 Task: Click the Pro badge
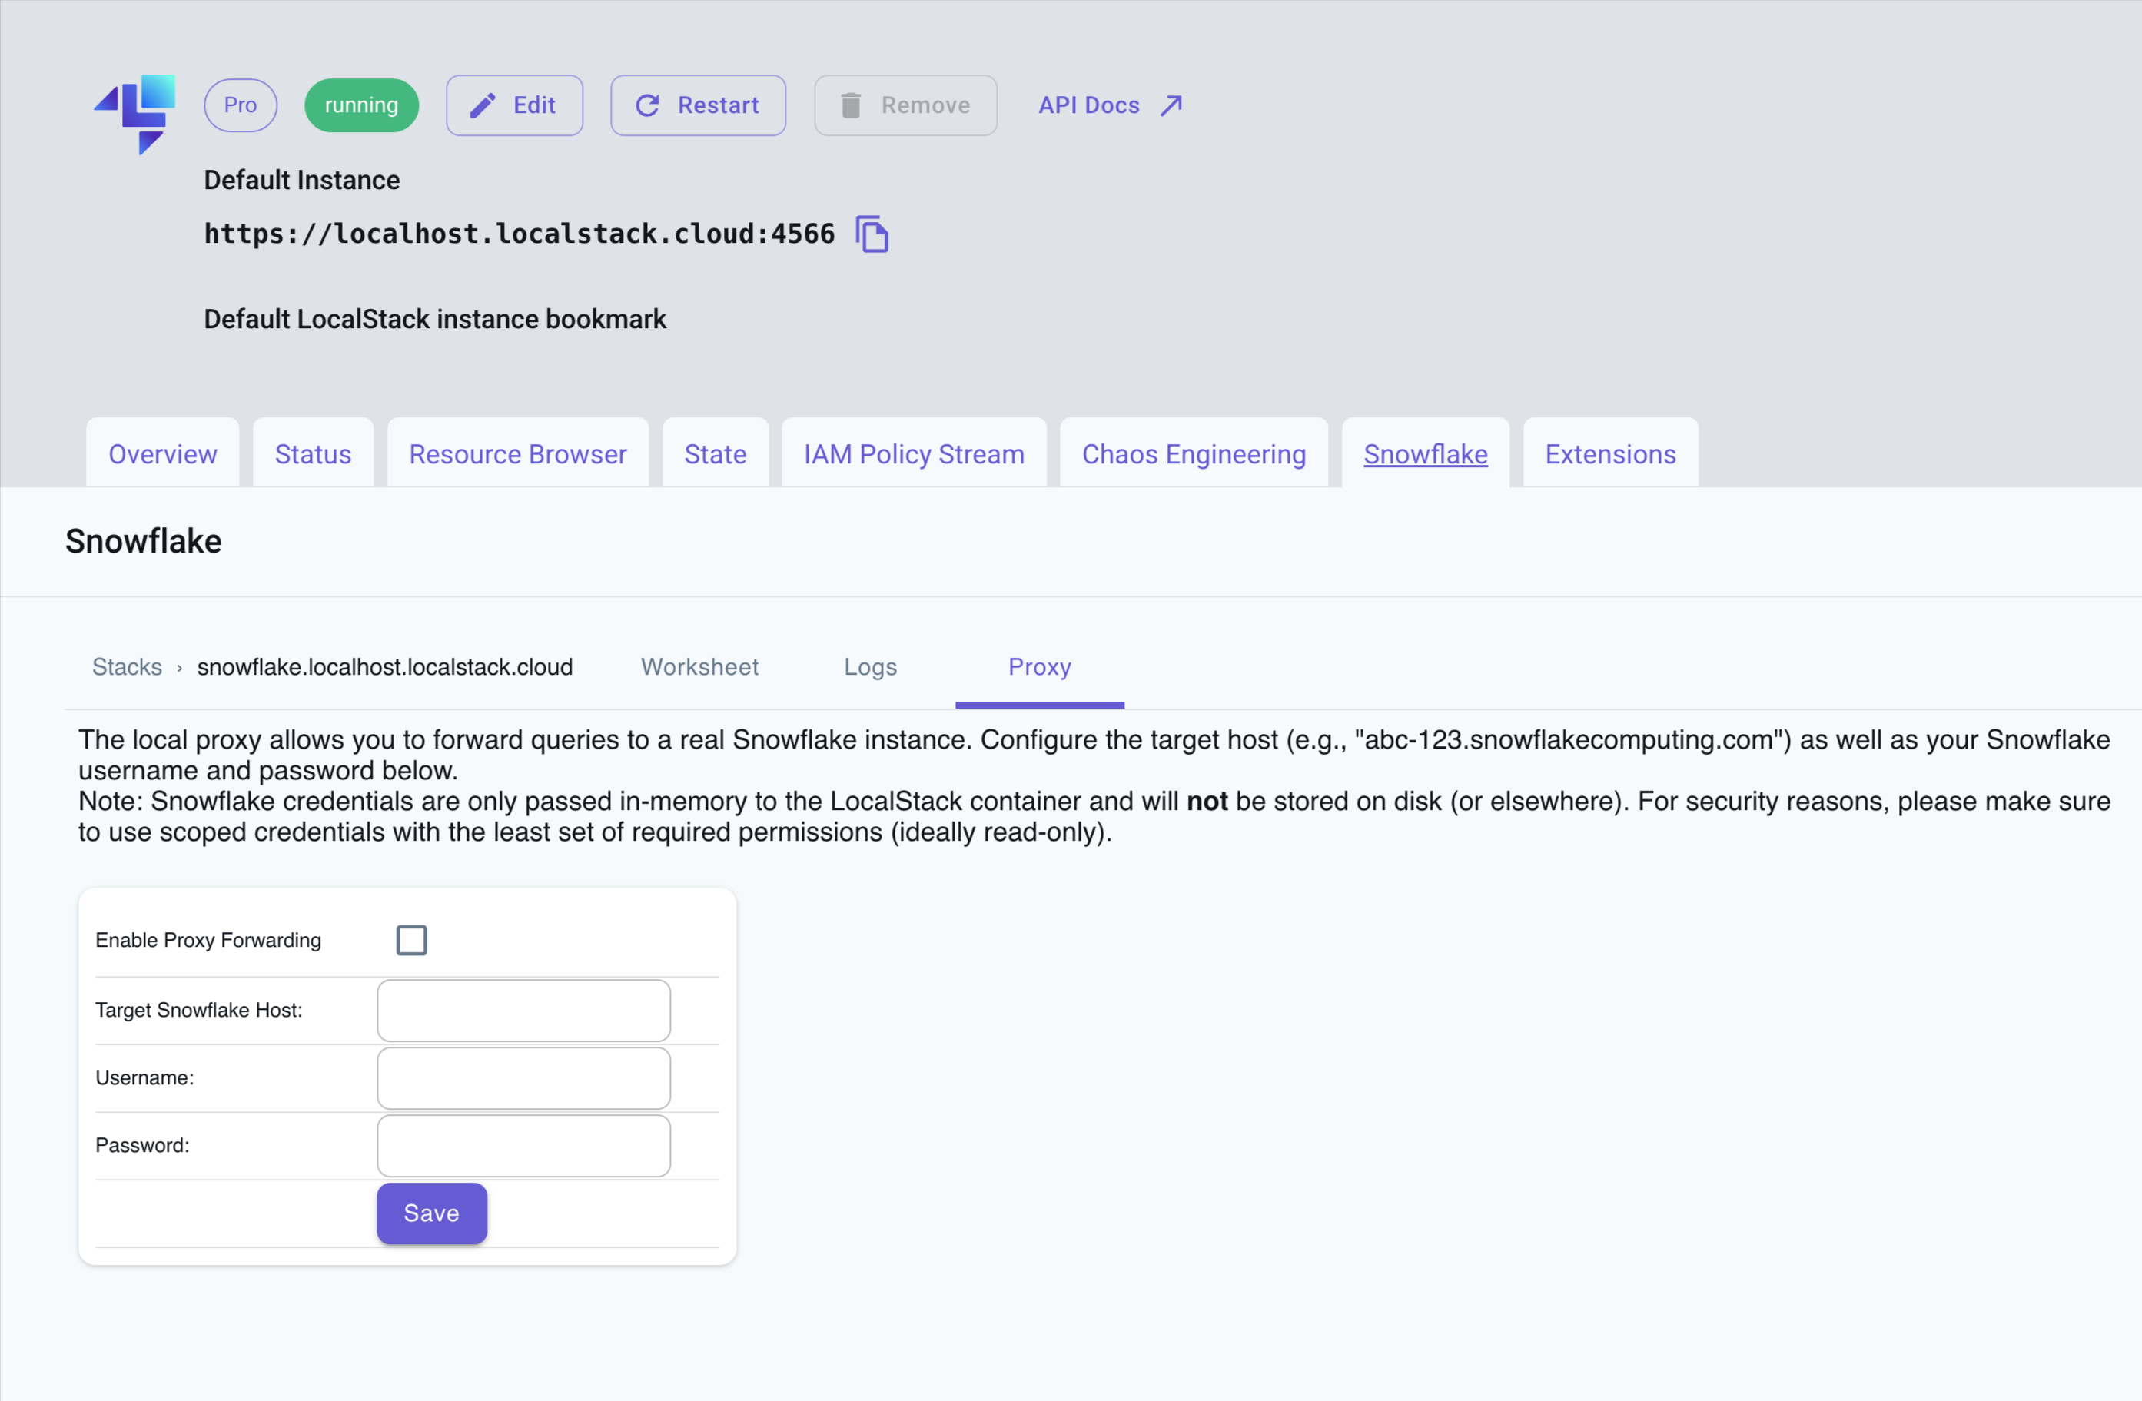tap(241, 105)
